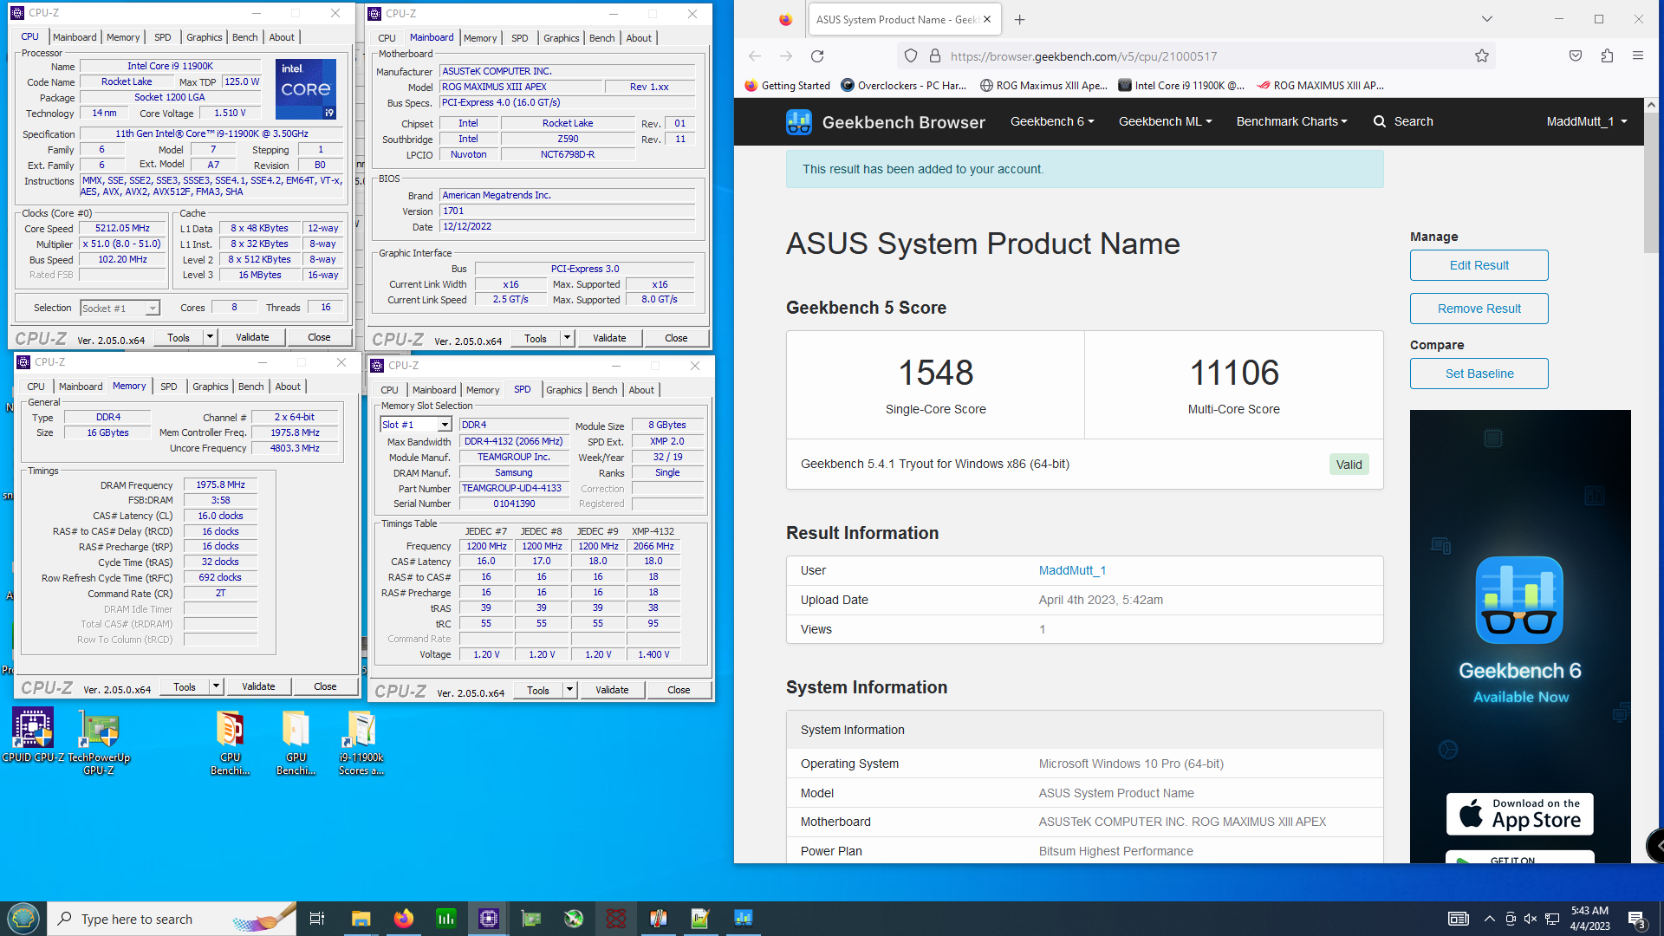Open the Firefox hamburger menu
The height and width of the screenshot is (936, 1664).
click(1638, 56)
